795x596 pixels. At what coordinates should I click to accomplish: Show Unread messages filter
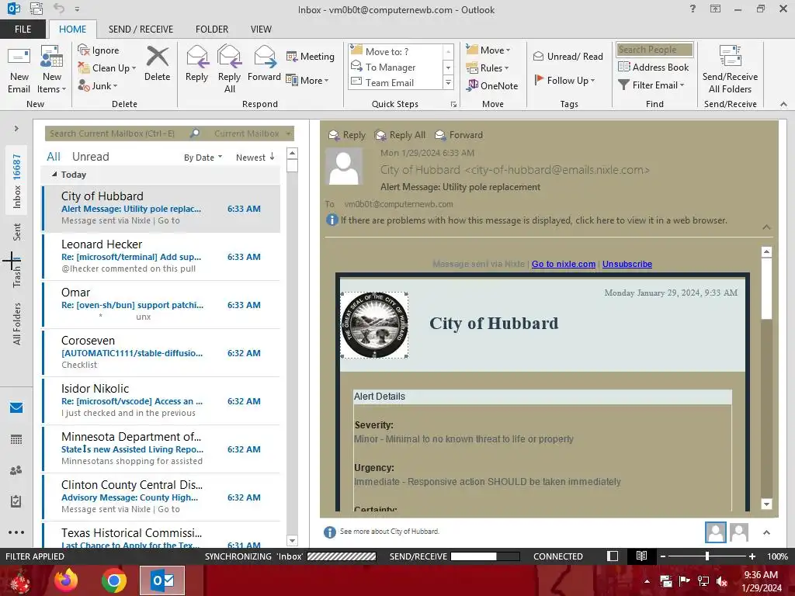pyautogui.click(x=90, y=157)
